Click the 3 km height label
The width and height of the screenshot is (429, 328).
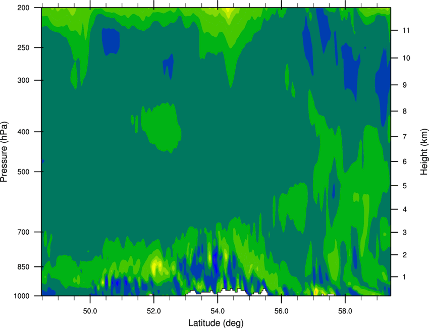click(x=405, y=232)
